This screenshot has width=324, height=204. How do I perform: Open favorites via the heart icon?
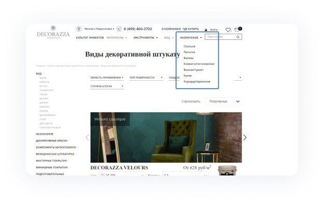[228, 30]
